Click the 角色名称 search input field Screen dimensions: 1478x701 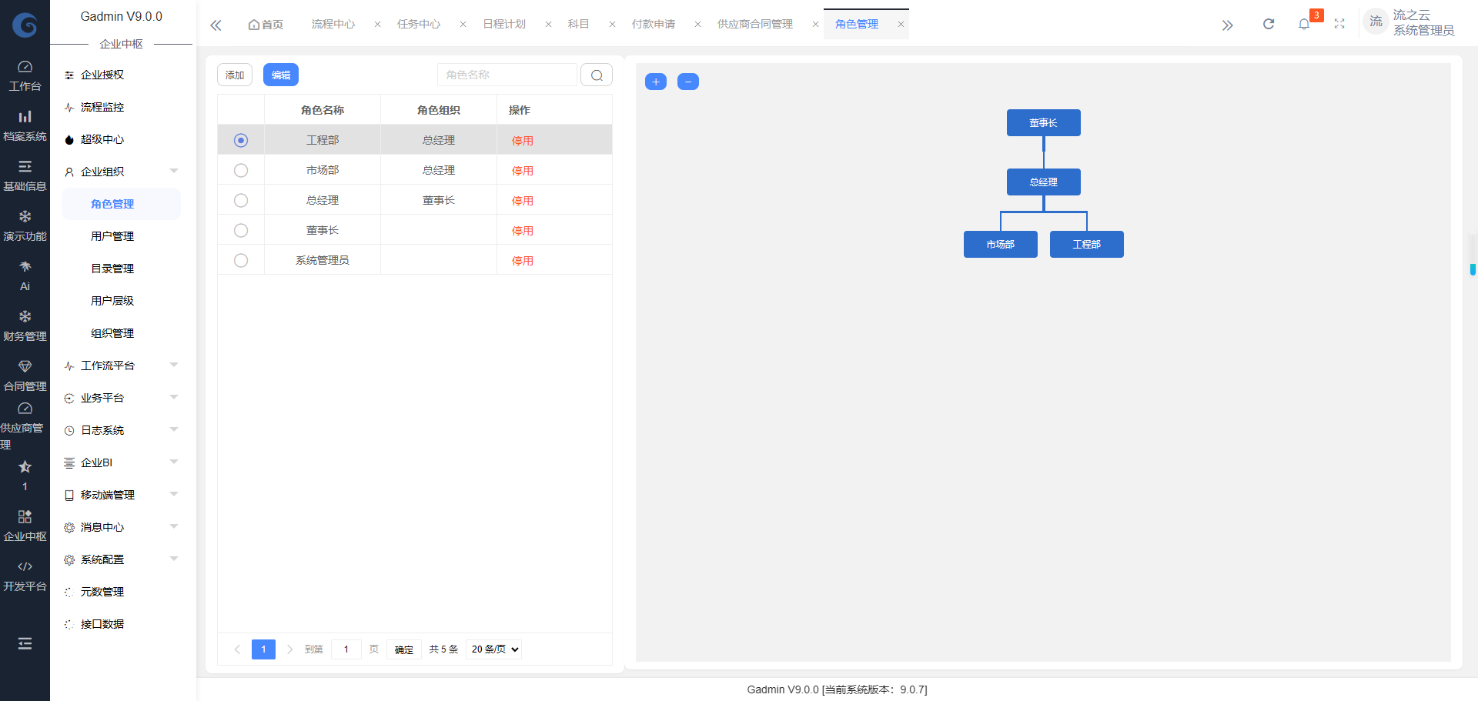tap(507, 75)
